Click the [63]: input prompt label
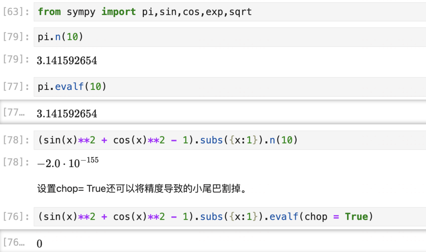This screenshot has width=426, height=252. [x=16, y=12]
